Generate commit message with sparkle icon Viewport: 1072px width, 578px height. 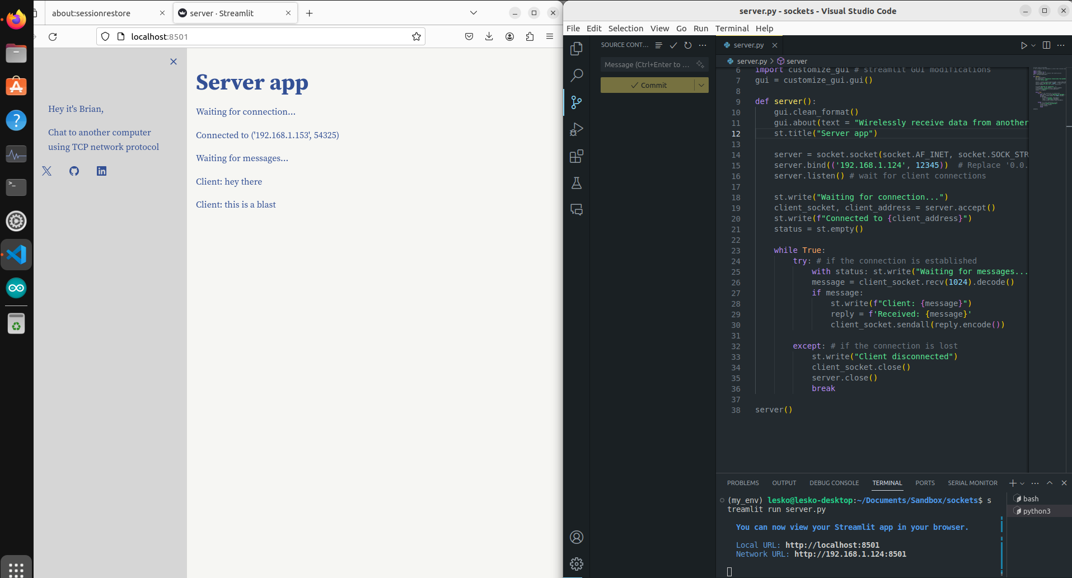pyautogui.click(x=700, y=65)
